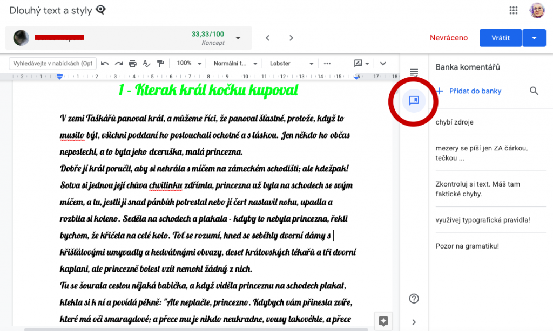Viewport: 553px width, 331px height.
Task: Open the Lobster font dropdown
Action: click(x=291, y=64)
